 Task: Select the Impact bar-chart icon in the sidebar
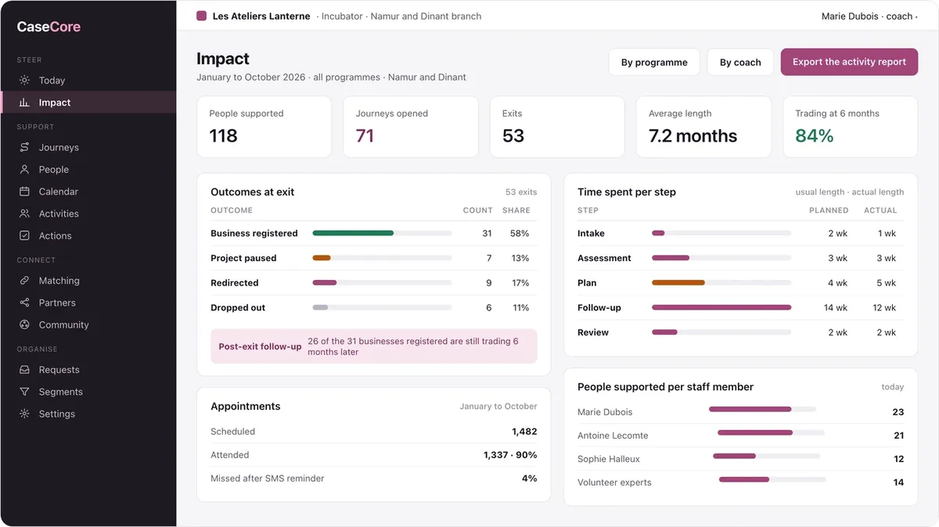(24, 102)
